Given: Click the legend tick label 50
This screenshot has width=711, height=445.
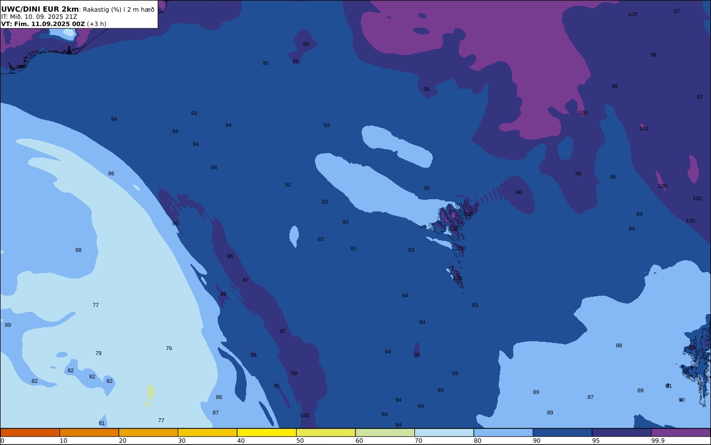Looking at the screenshot, I should coord(300,441).
